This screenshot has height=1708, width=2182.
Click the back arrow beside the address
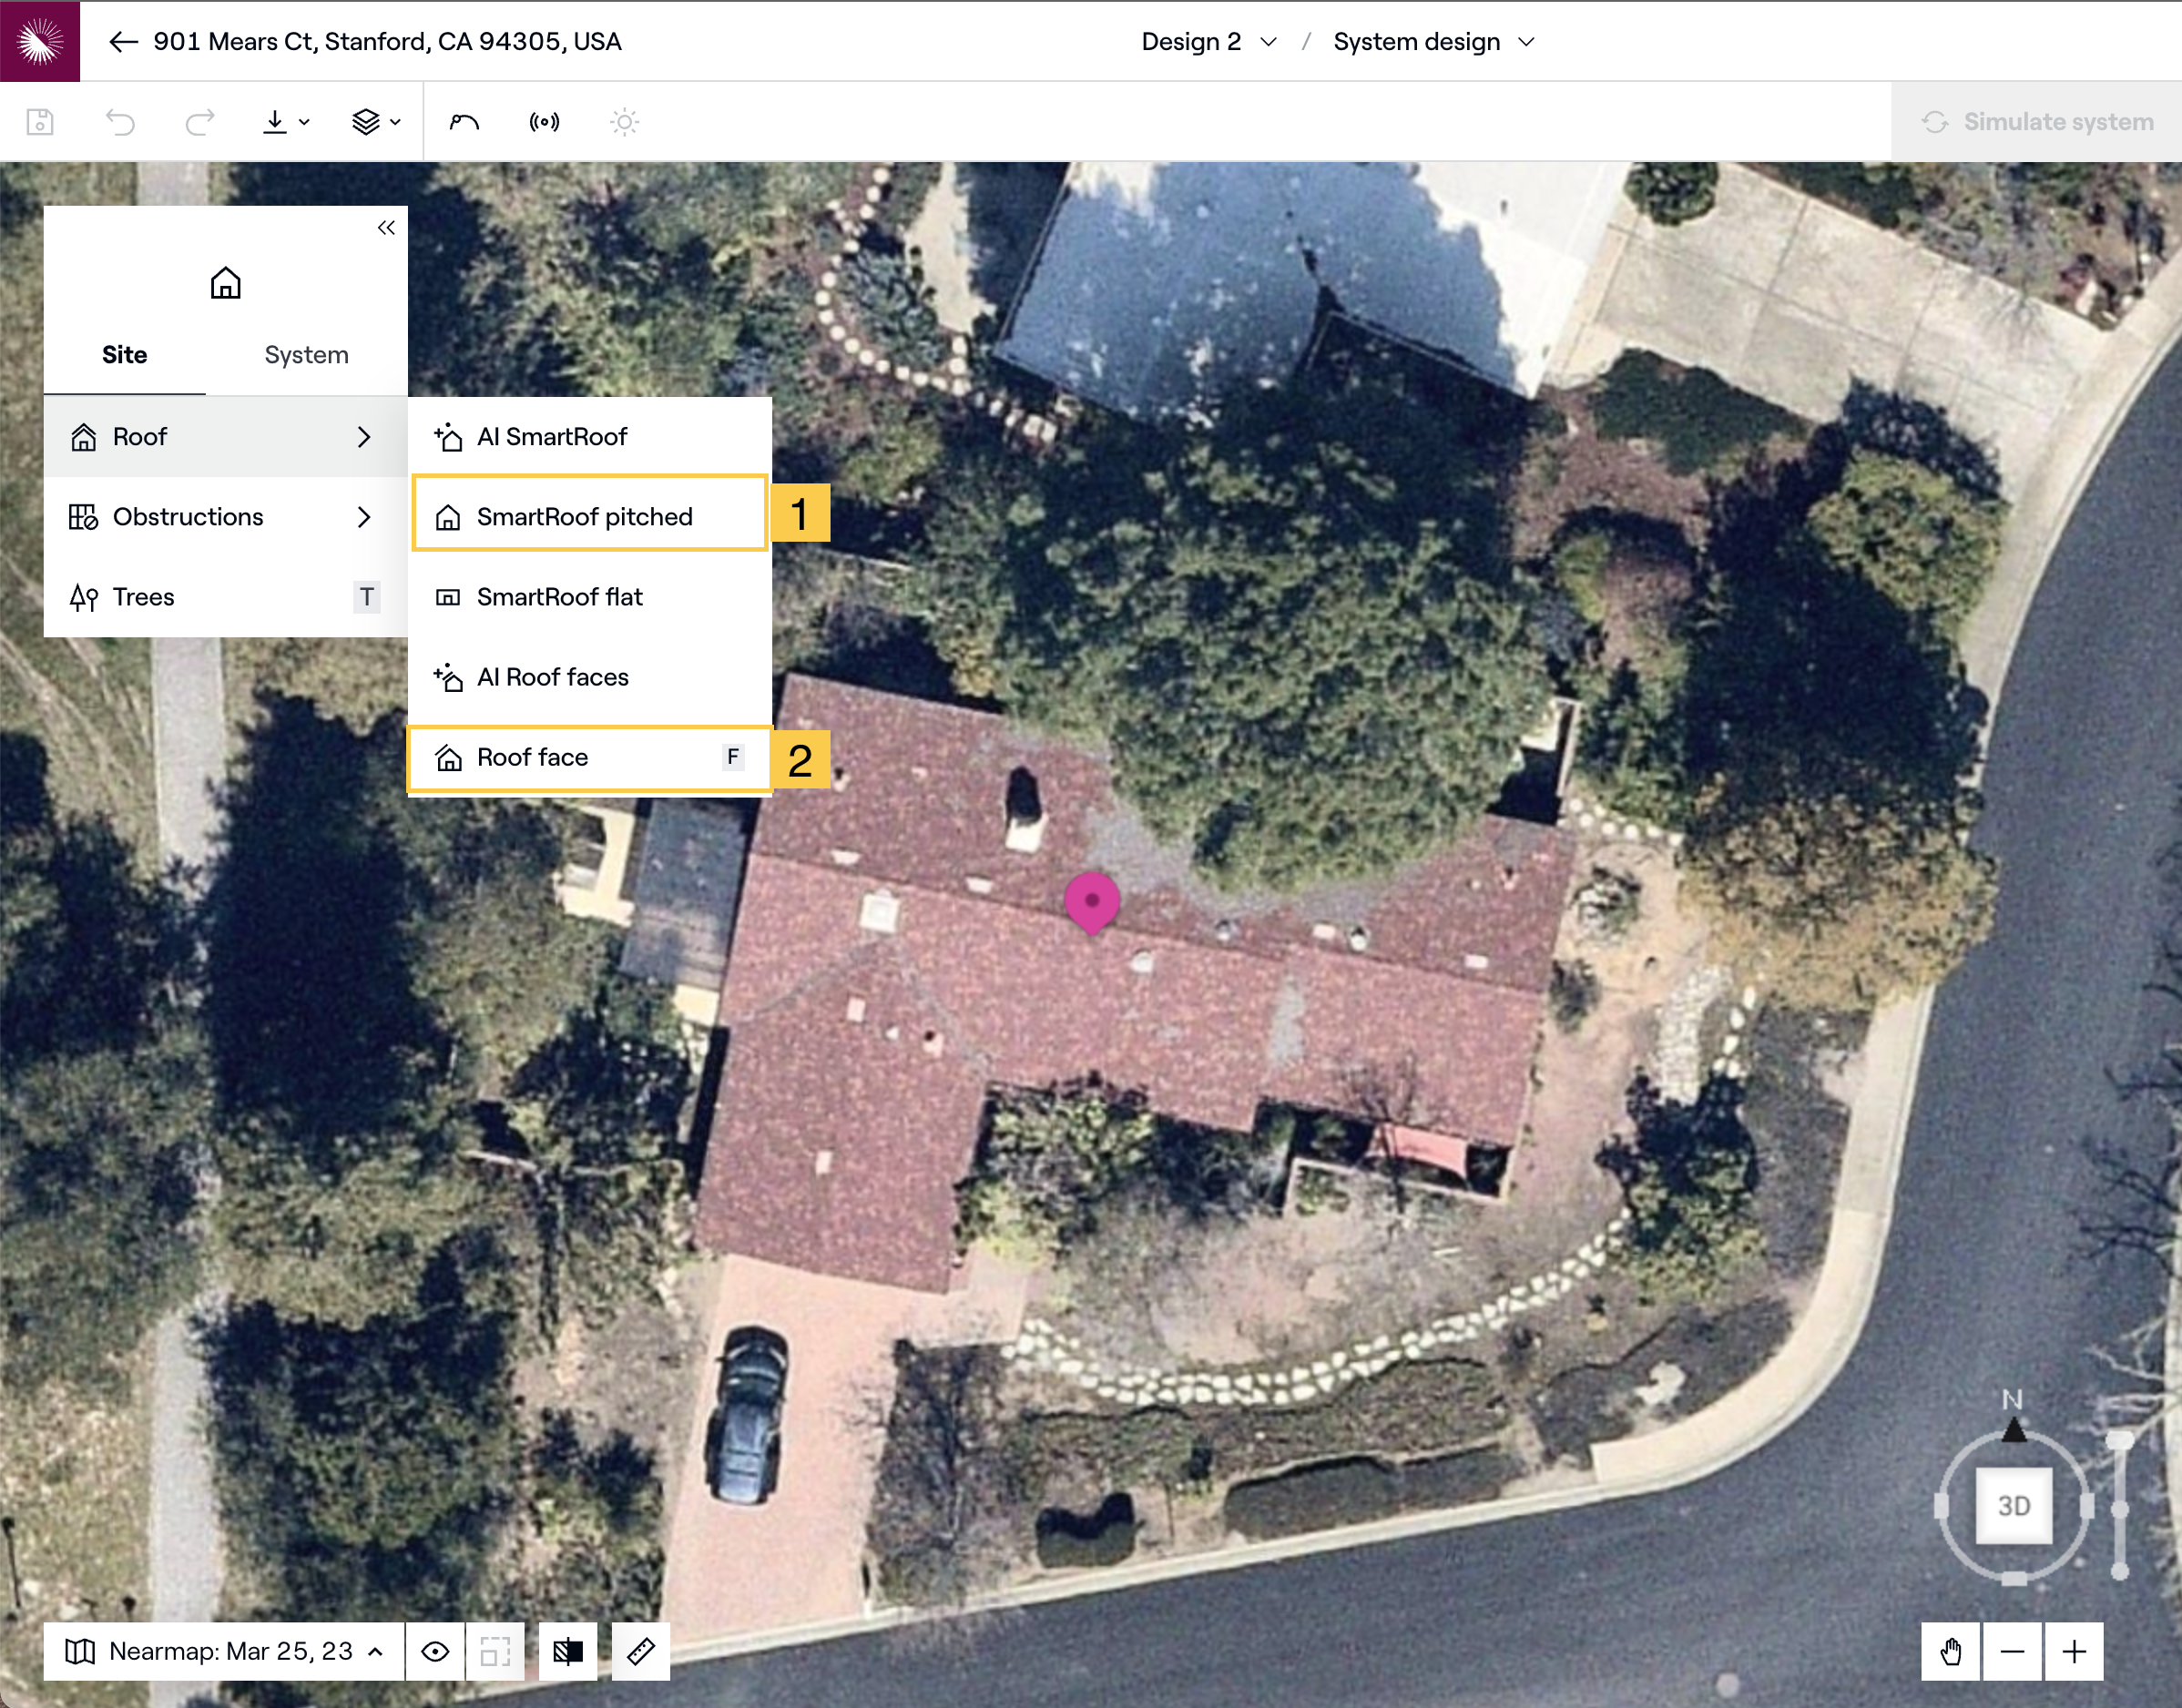pyautogui.click(x=123, y=41)
